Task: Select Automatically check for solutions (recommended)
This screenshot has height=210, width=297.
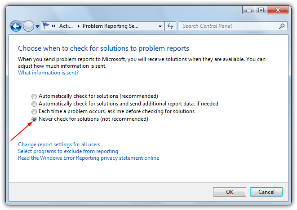Action: coord(95,96)
